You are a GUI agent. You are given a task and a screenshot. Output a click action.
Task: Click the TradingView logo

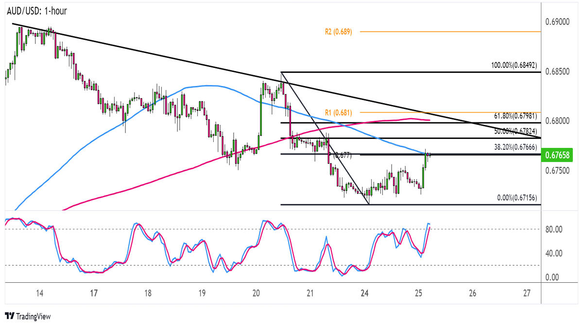[x=28, y=316]
